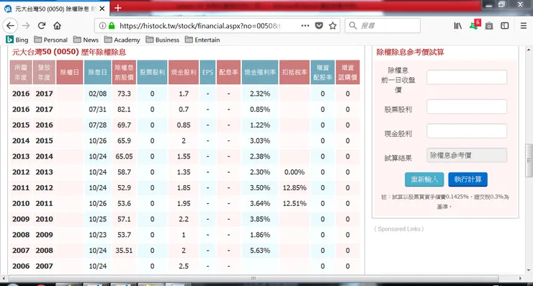Click the 扣抵稅率 column header
The width and height of the screenshot is (533, 286).
click(295, 73)
